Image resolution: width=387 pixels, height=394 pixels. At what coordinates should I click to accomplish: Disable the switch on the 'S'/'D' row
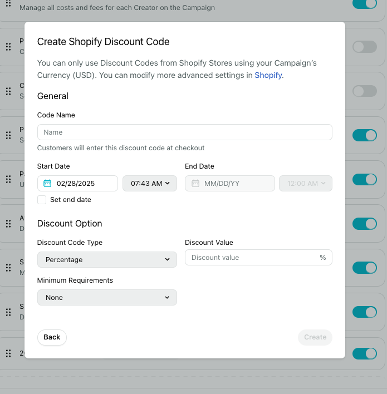pyautogui.click(x=365, y=312)
